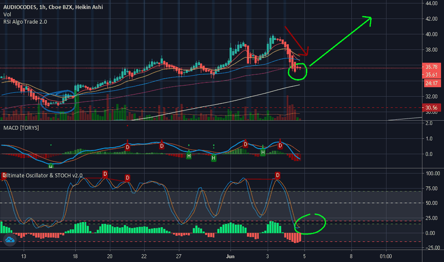This screenshot has width=444, height=262.
Task: Click the H marker at MACD's lowest trough
Action: [50, 166]
